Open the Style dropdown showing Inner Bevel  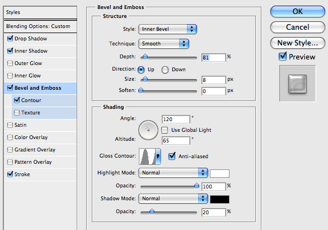(167, 29)
